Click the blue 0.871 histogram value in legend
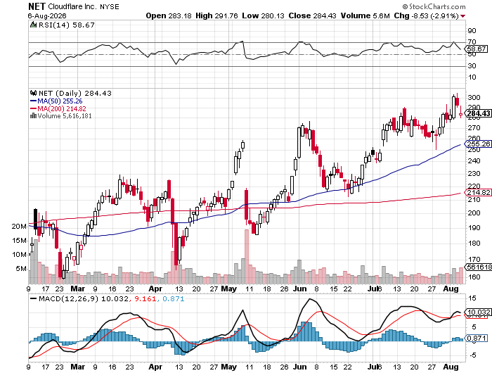 [174, 298]
